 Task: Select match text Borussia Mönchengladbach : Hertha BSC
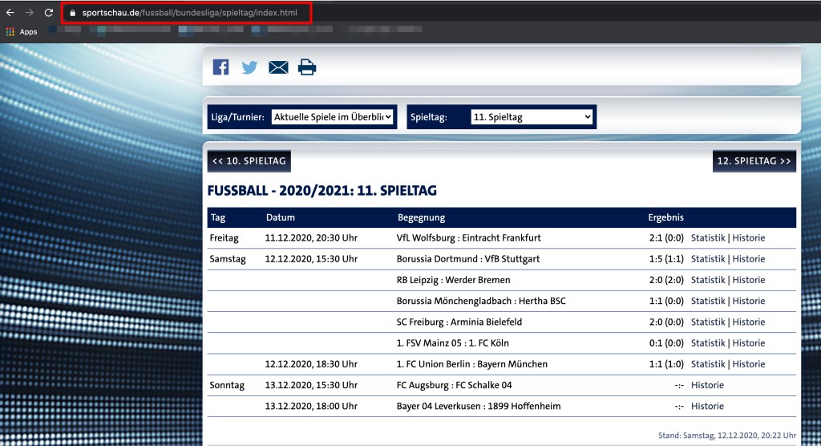pyautogui.click(x=481, y=301)
